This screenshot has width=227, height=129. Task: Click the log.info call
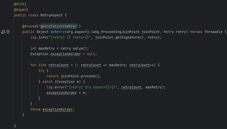[x=38, y=37]
